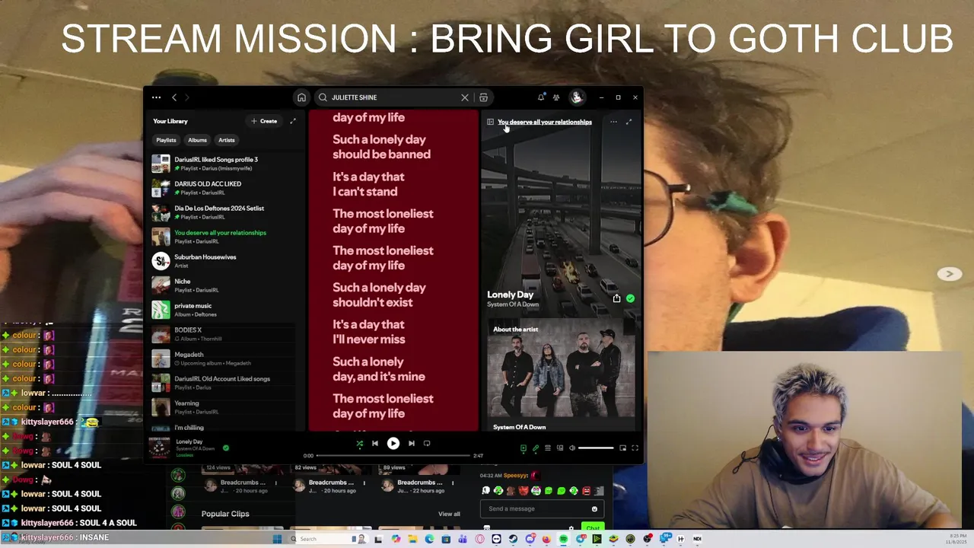
Task: Hide Now Playing view panel icon
Action: coord(490,122)
